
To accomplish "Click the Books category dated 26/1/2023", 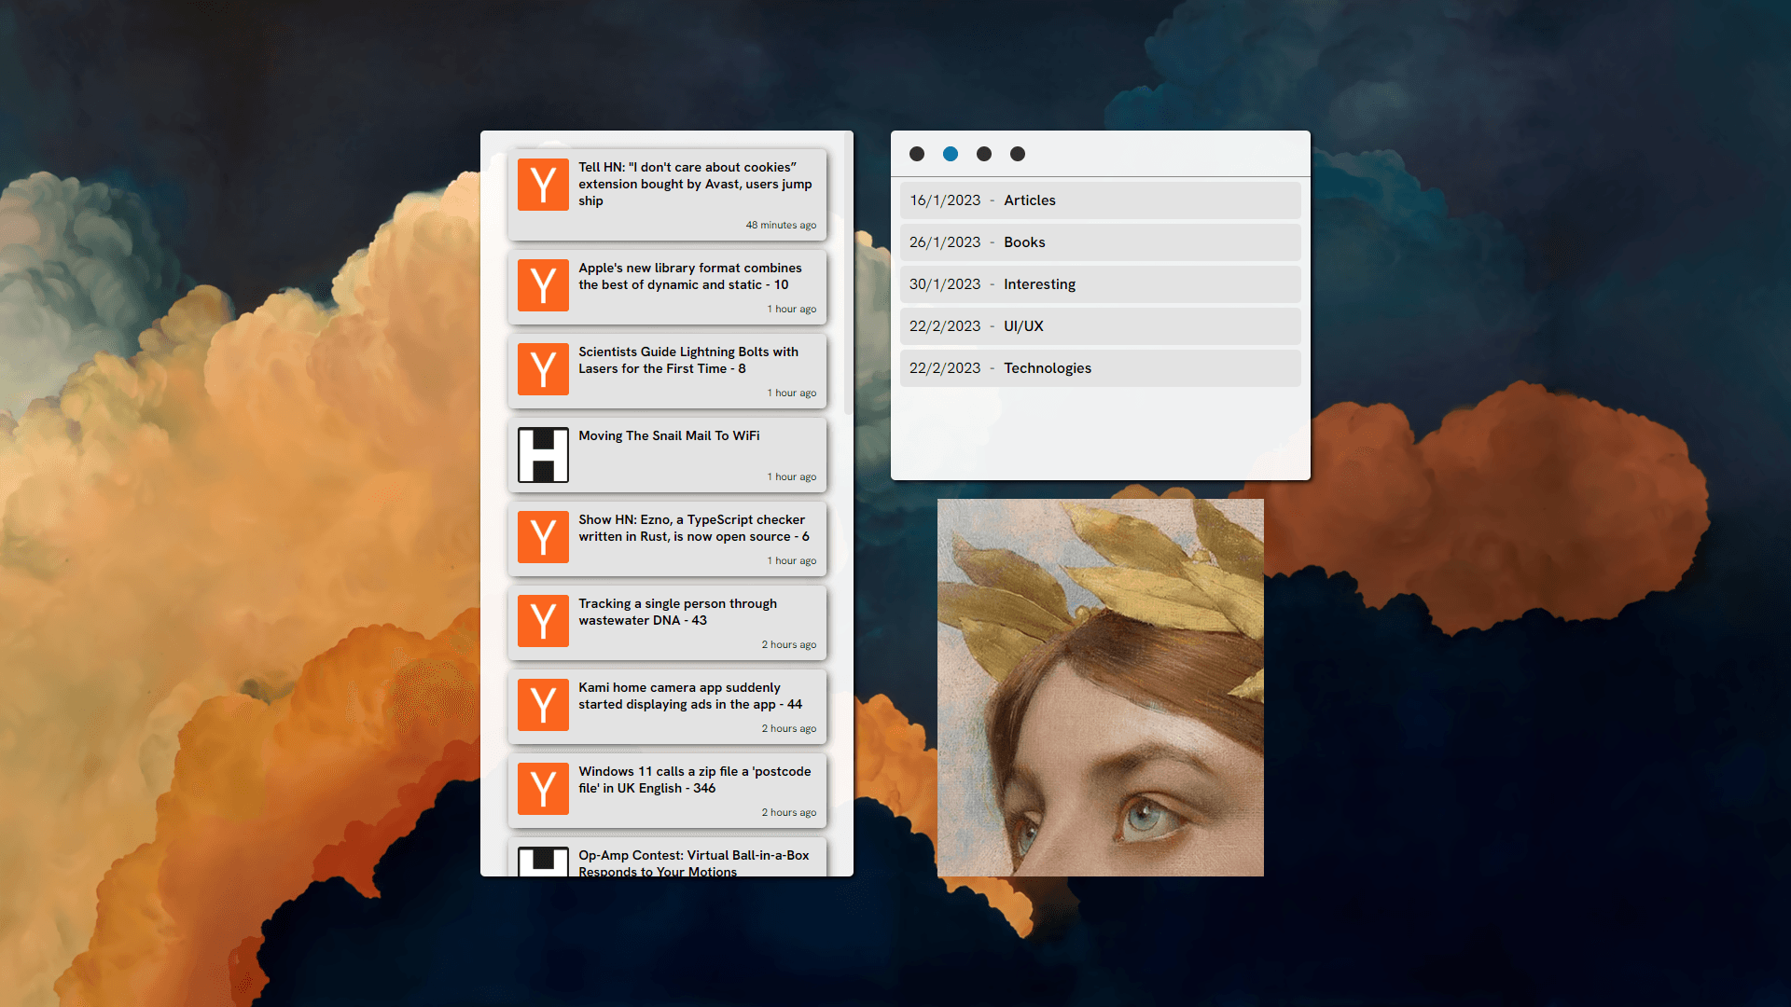I will (1099, 242).
